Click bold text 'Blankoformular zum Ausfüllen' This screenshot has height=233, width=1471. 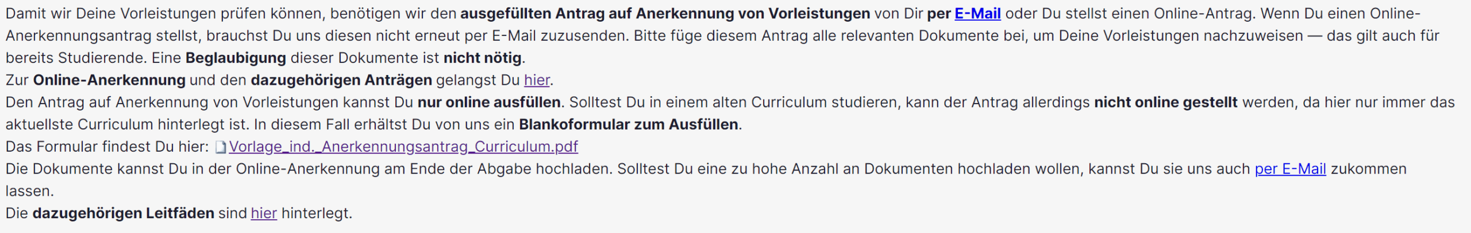(629, 125)
